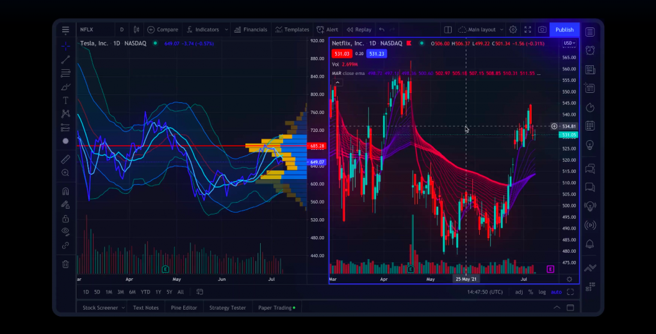Toggle stay in drawing mode
Viewport: 656px width, 334px height.
(x=65, y=205)
